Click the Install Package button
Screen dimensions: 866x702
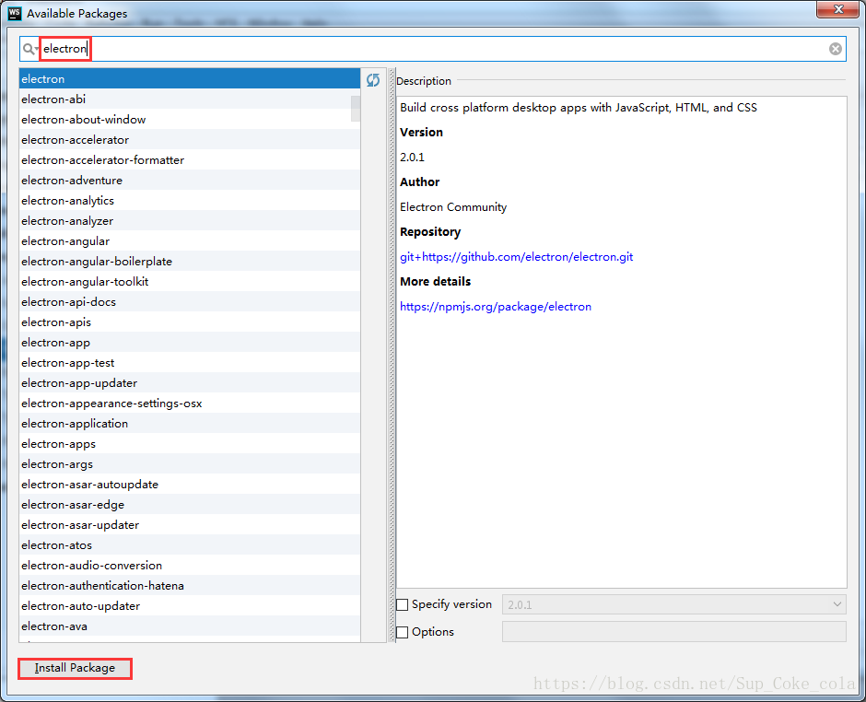tap(76, 668)
